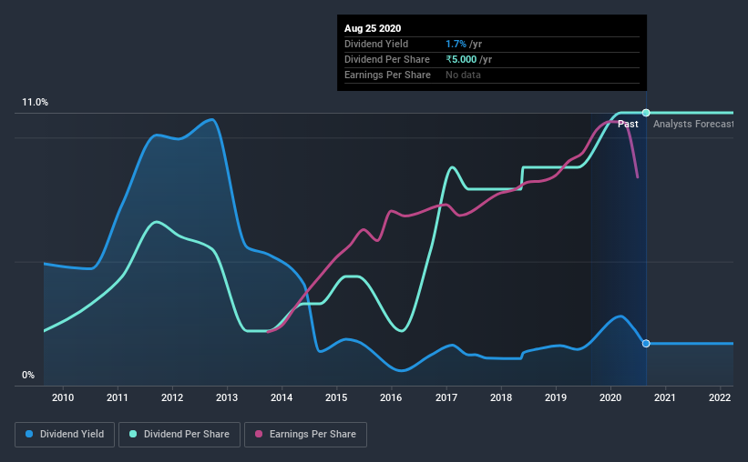
Task: Click the 2019 x-axis year label
Action: [x=555, y=397]
